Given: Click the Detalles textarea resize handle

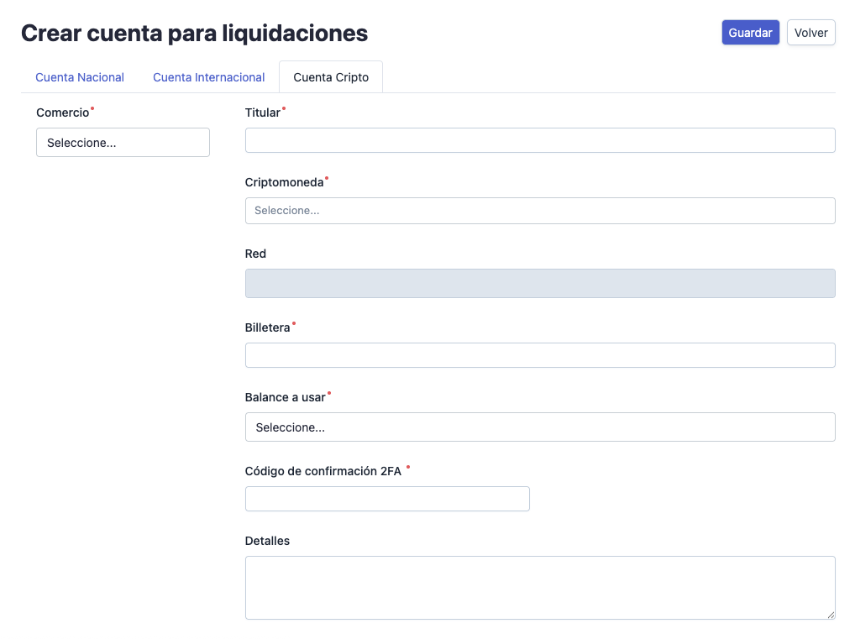Looking at the screenshot, I should 831,615.
